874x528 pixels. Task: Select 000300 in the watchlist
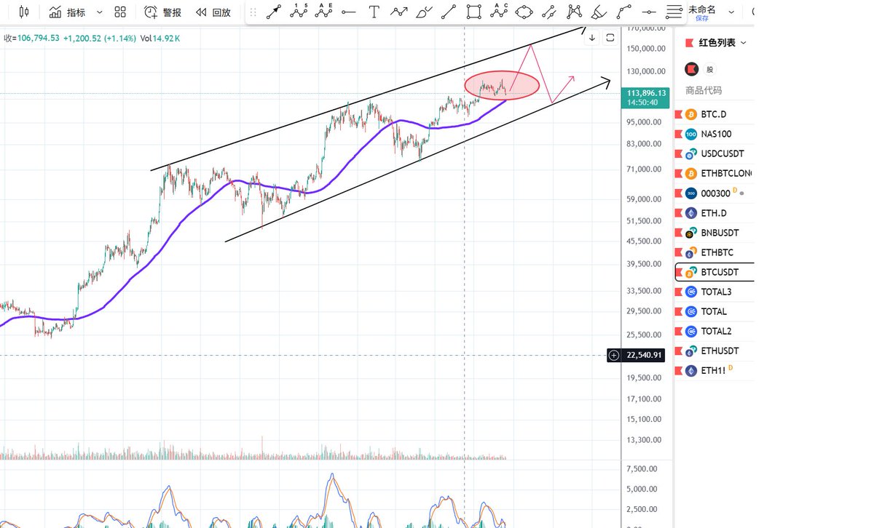coord(714,193)
